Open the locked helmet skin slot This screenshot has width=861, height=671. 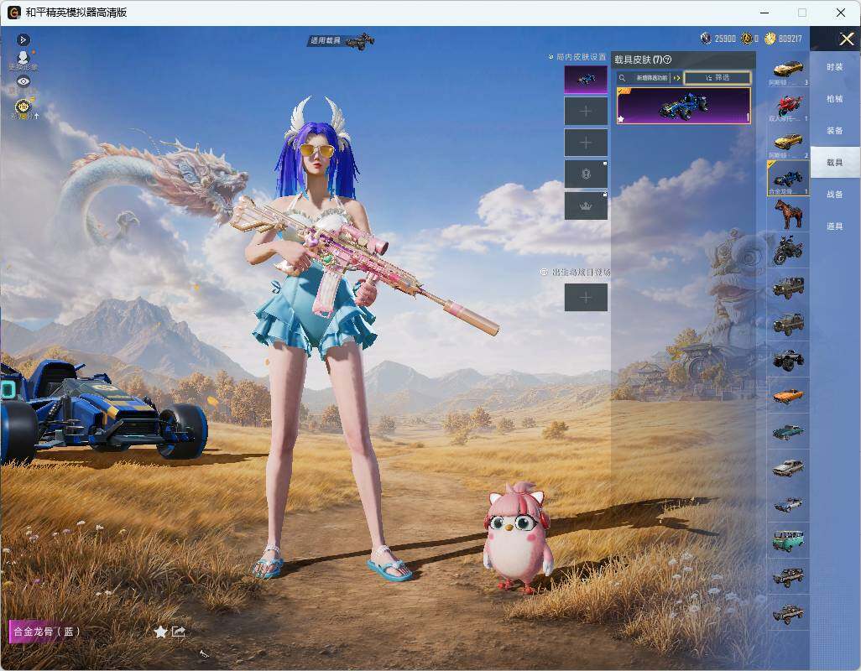pyautogui.click(x=586, y=174)
